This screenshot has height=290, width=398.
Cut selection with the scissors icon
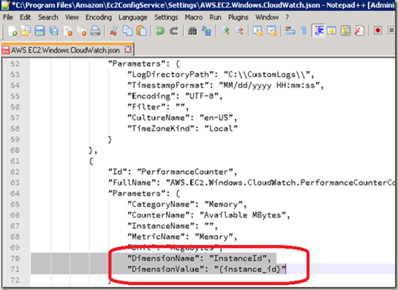pyautogui.click(x=113, y=31)
